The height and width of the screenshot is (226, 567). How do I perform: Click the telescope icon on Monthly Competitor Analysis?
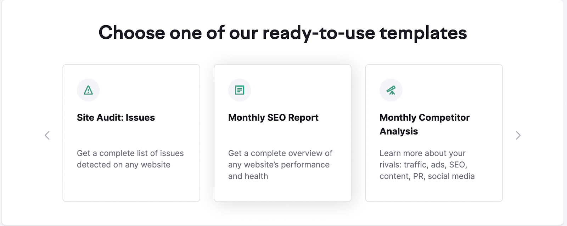coord(391,90)
